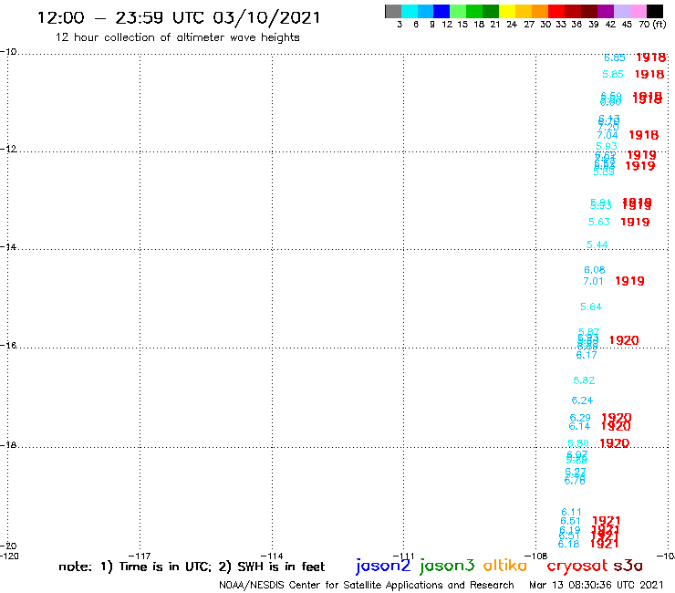Screen dimensions: 675x593
Task: Click subtitle '12 hour collection of altimeter wave heights'
Action: [x=177, y=37]
